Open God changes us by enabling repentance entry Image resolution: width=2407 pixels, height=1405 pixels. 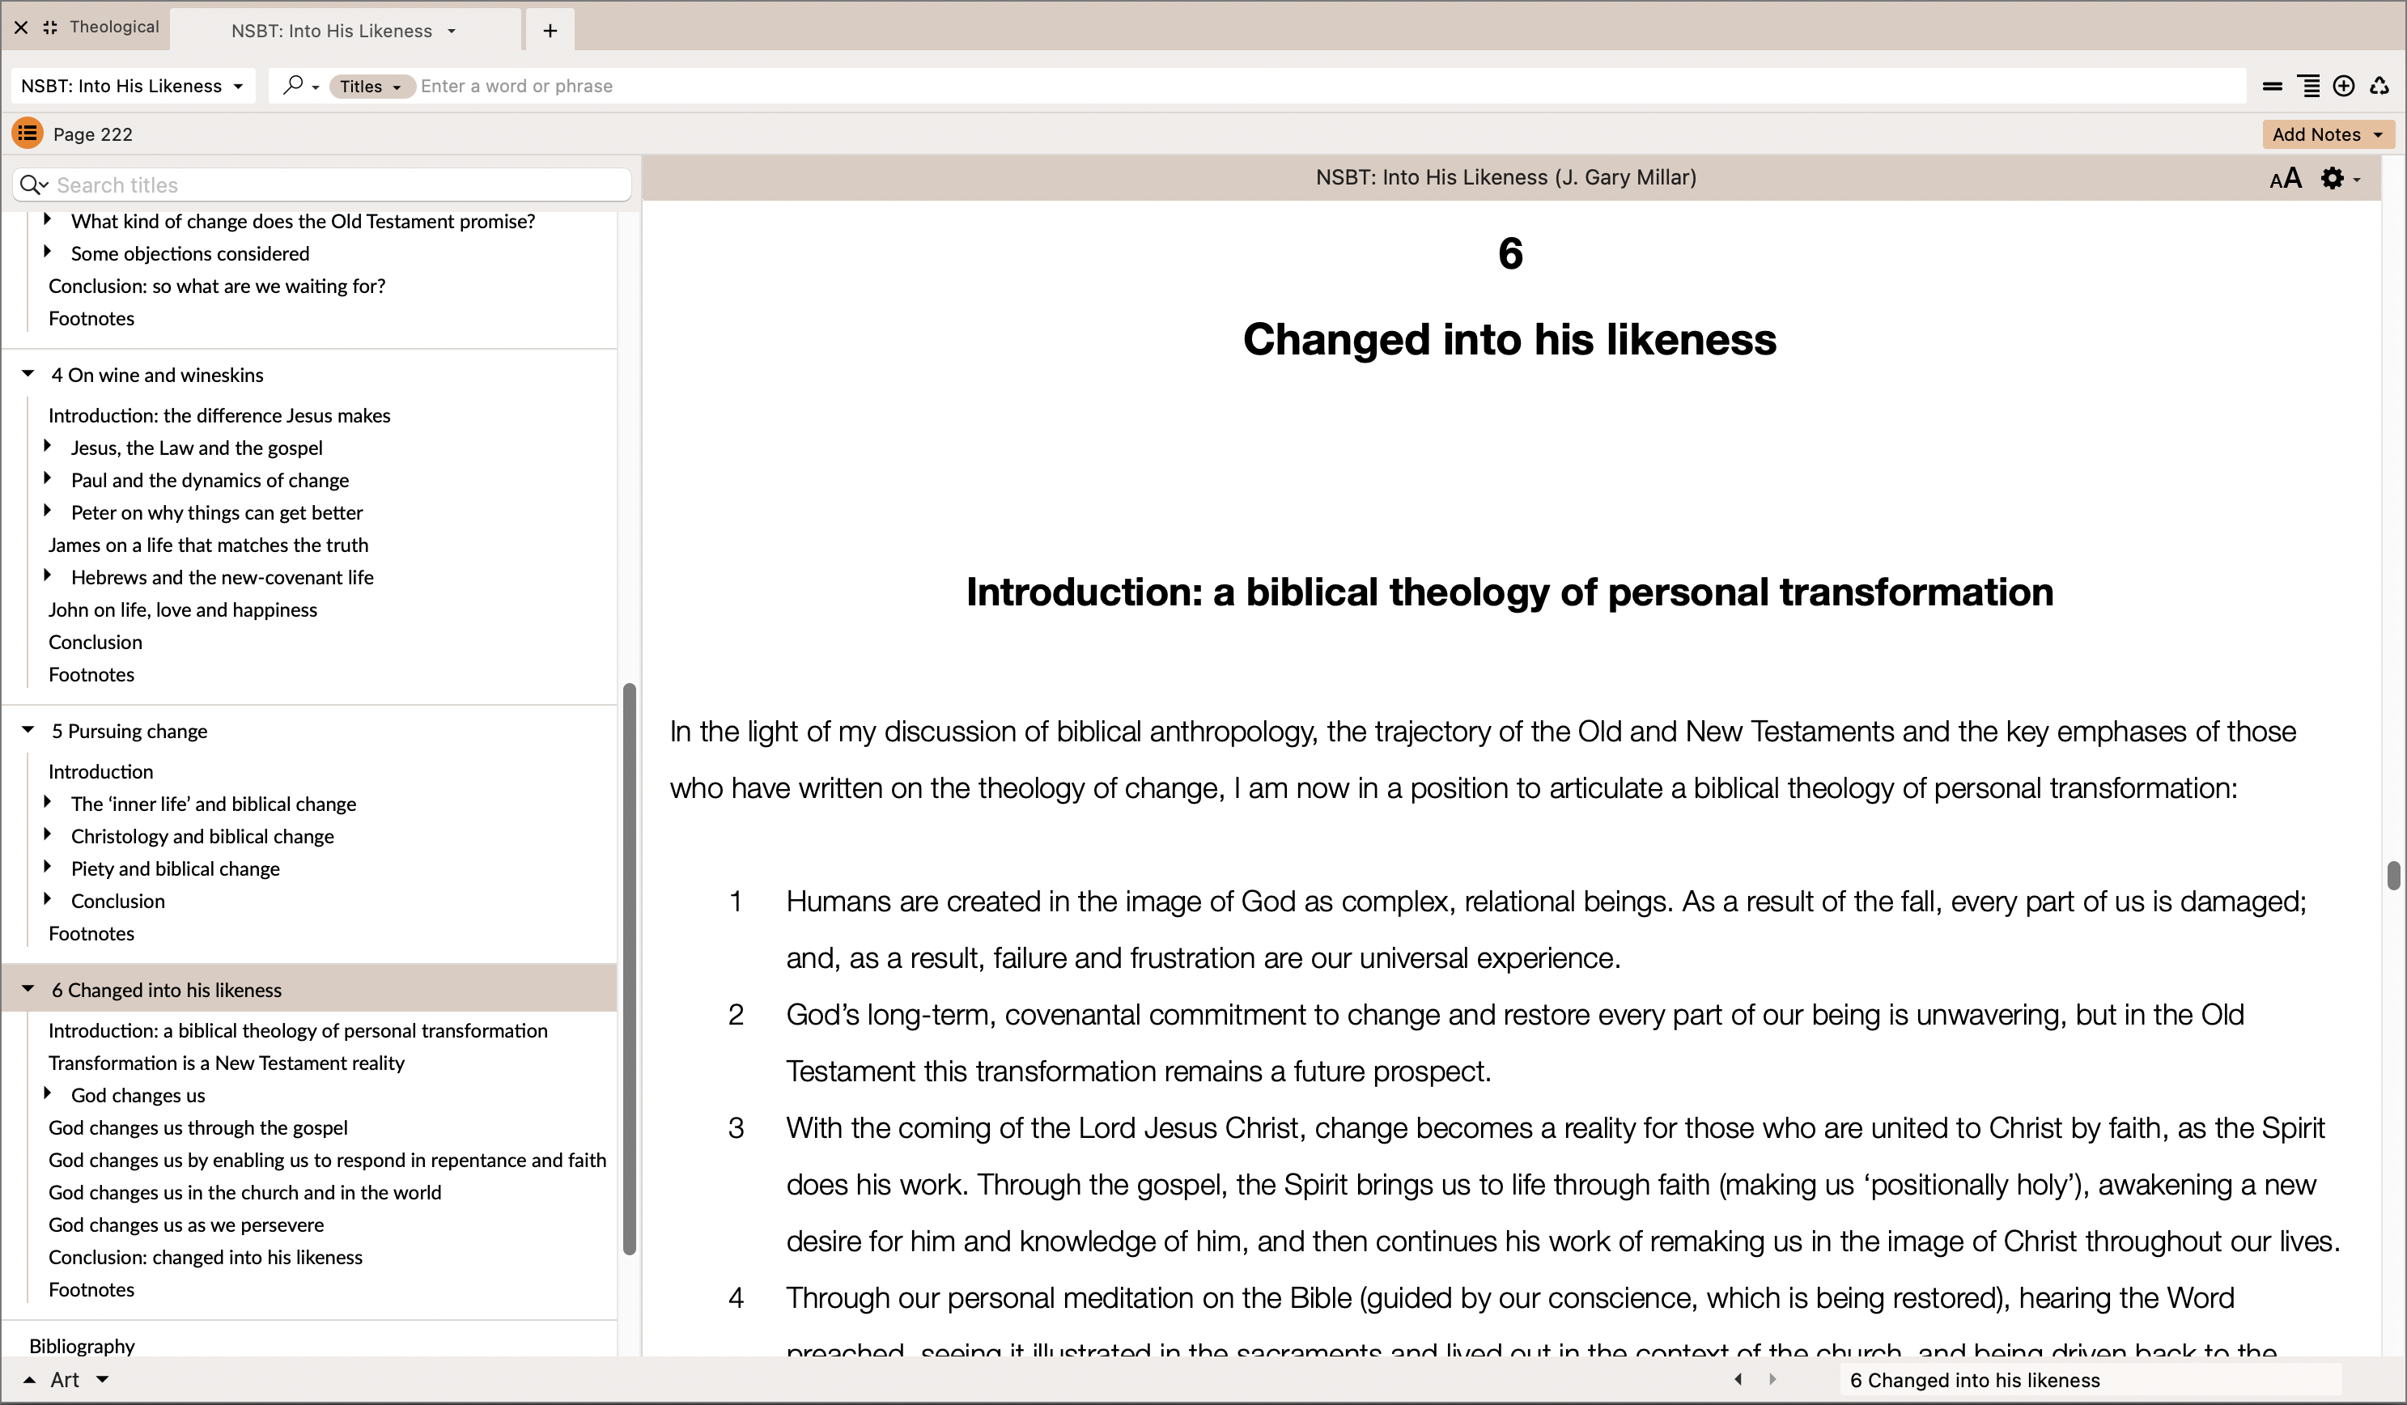coord(328,1161)
